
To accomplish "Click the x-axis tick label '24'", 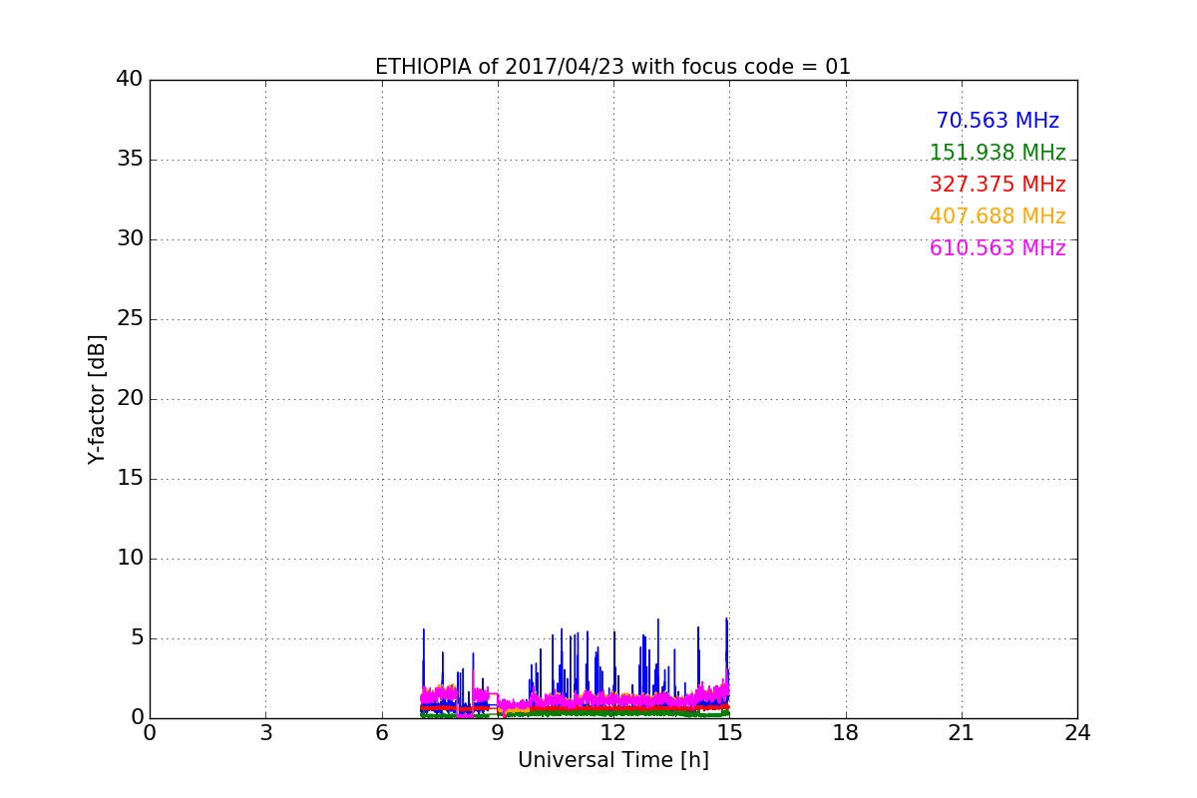I will [1077, 733].
